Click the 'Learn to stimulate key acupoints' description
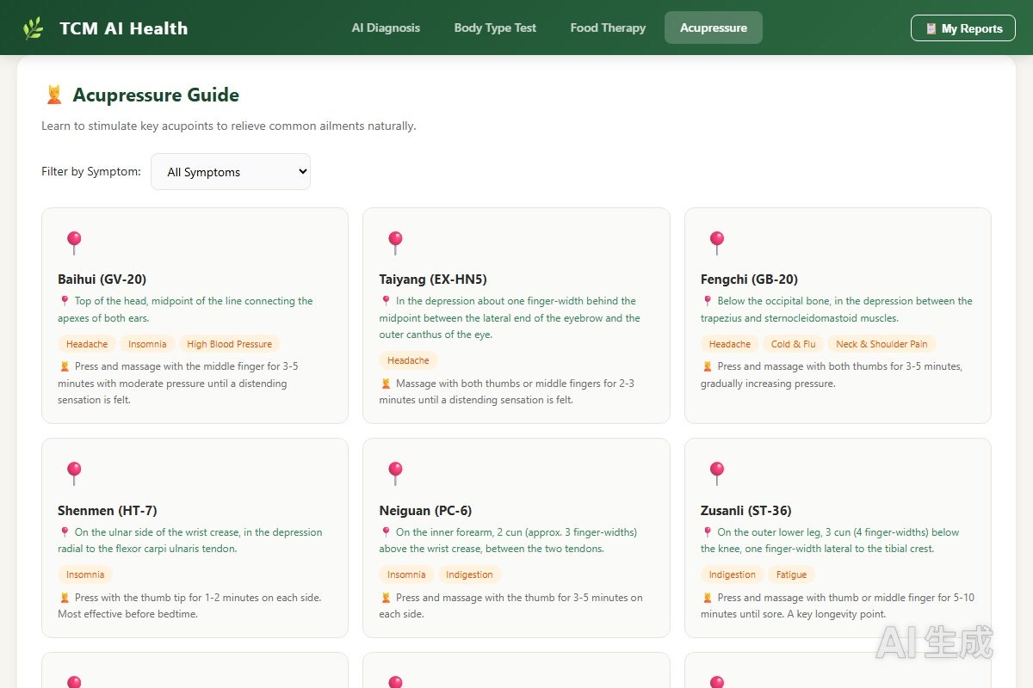The image size is (1033, 688). tap(229, 126)
